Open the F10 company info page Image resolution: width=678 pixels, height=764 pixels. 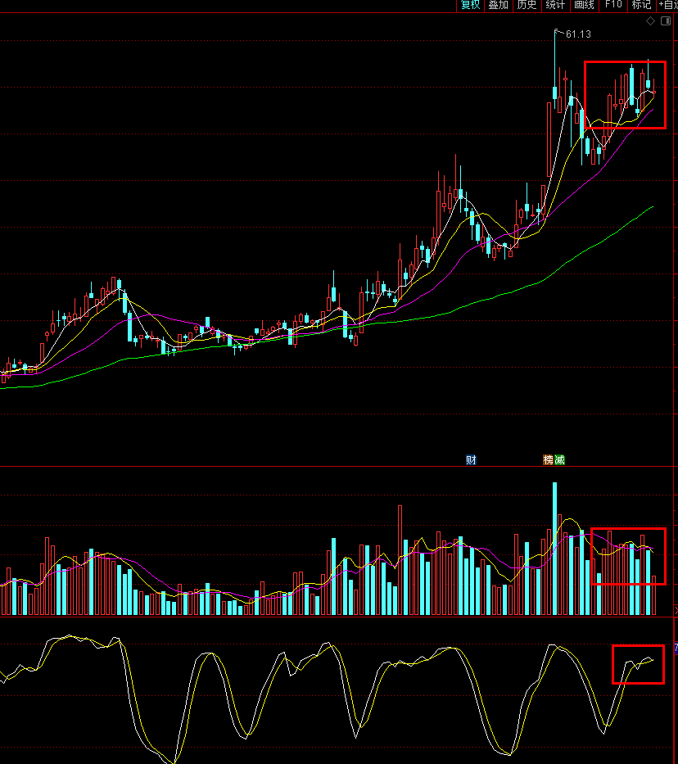[613, 6]
